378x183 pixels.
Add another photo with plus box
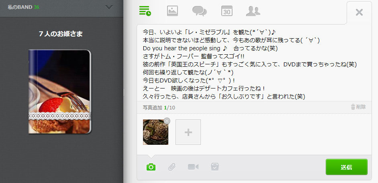(x=188, y=132)
